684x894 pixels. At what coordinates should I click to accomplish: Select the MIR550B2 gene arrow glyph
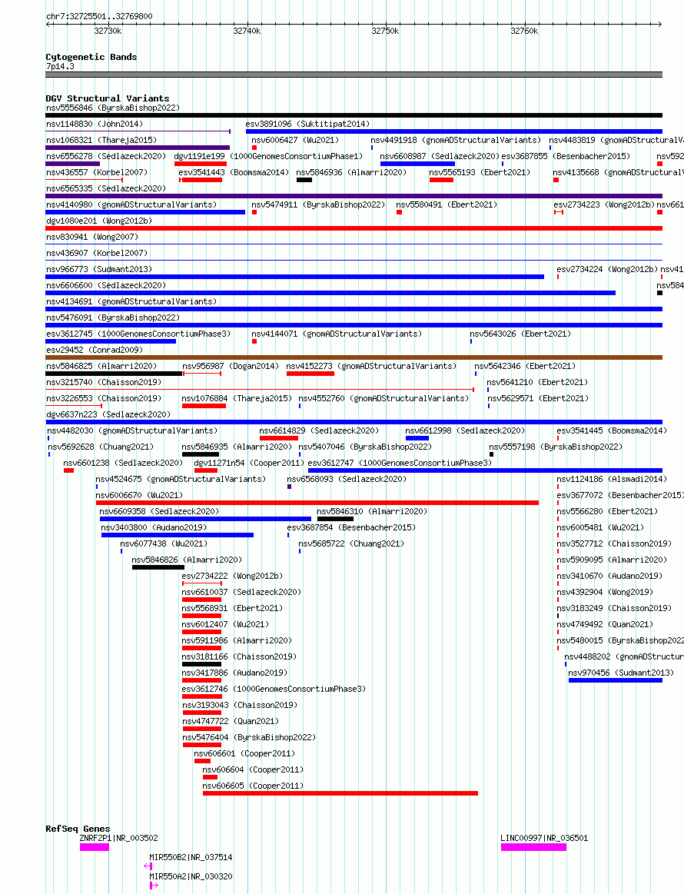coord(148,866)
